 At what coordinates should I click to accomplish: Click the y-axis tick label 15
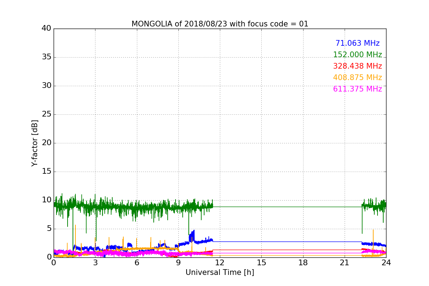click(46, 171)
